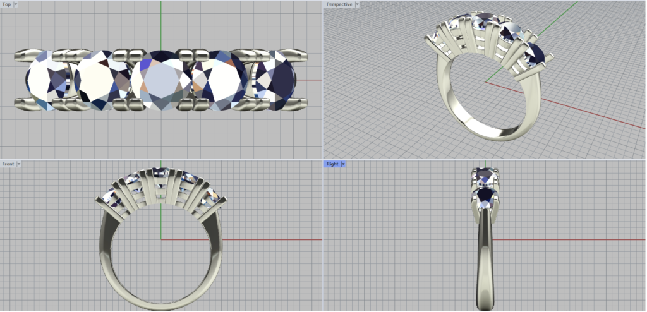Expand the Right viewport menu arrow
647x312 pixels.
pyautogui.click(x=342, y=164)
